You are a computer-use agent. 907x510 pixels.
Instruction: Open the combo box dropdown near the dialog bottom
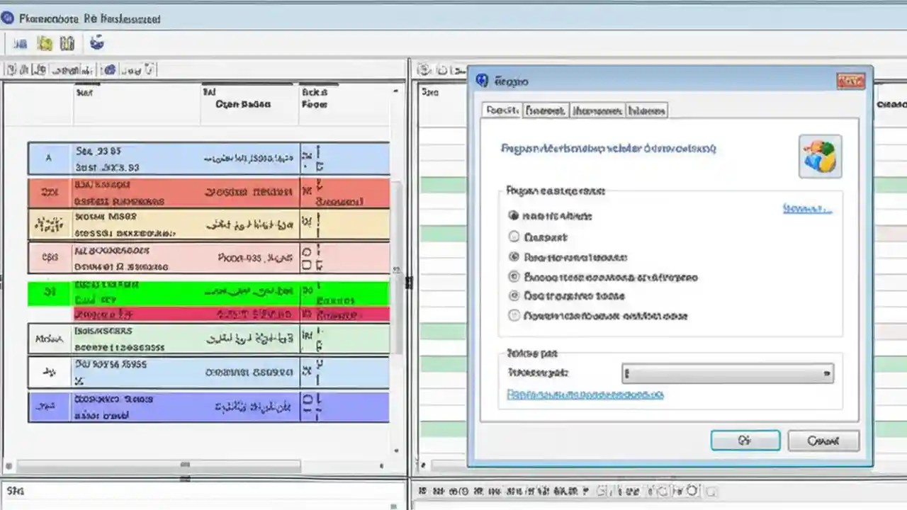pos(826,373)
